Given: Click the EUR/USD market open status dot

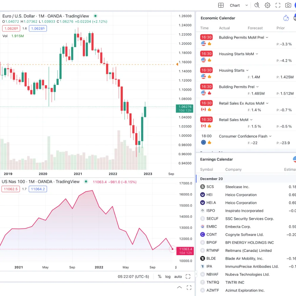Looking at the screenshot, I should (95, 16).
